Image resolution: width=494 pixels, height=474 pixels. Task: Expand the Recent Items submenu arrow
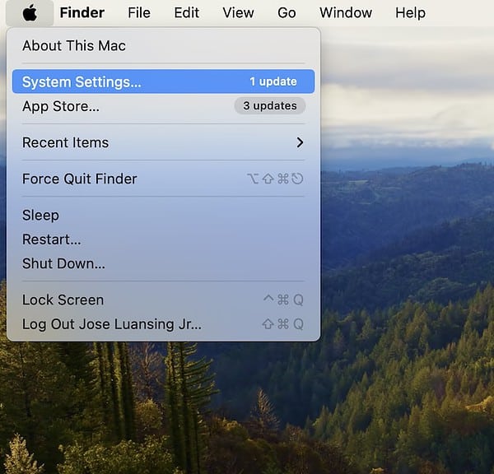300,142
